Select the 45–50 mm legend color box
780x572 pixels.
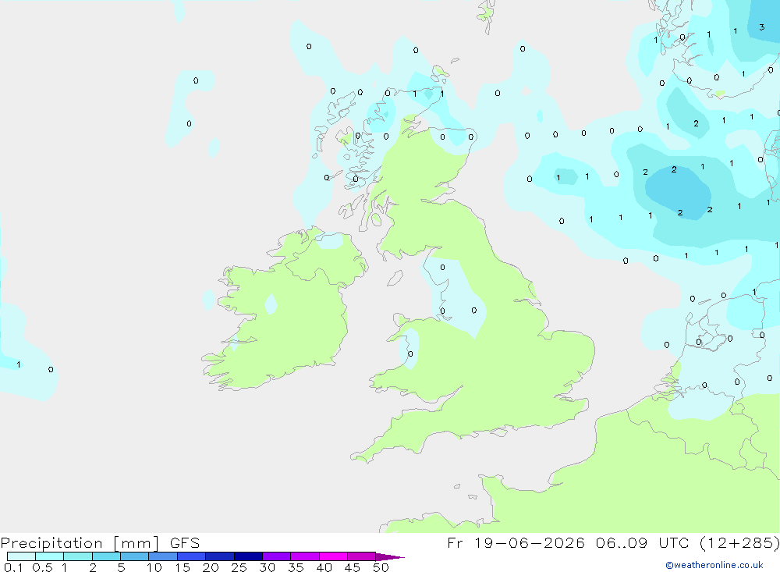coord(362,556)
